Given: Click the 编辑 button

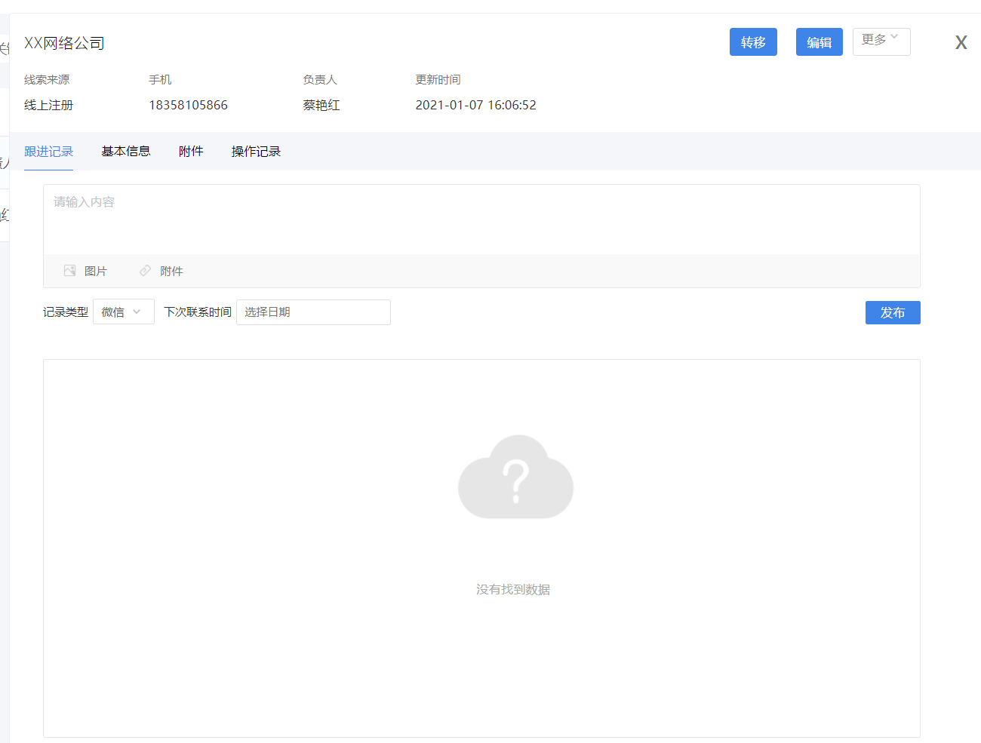Looking at the screenshot, I should (x=819, y=42).
